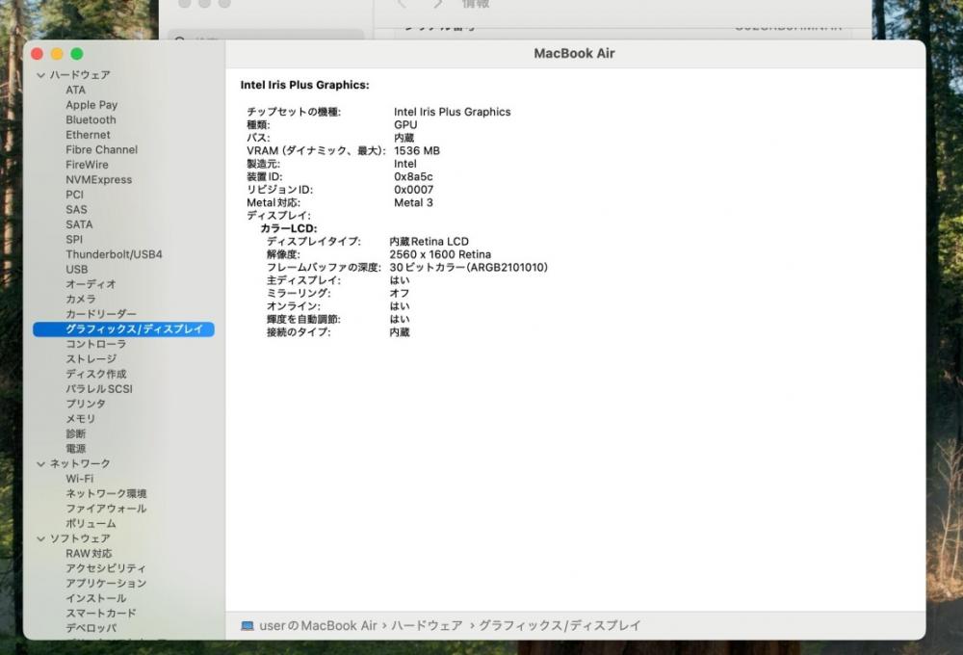
Task: Open the メモリ hardware entry
Action: [x=80, y=419]
